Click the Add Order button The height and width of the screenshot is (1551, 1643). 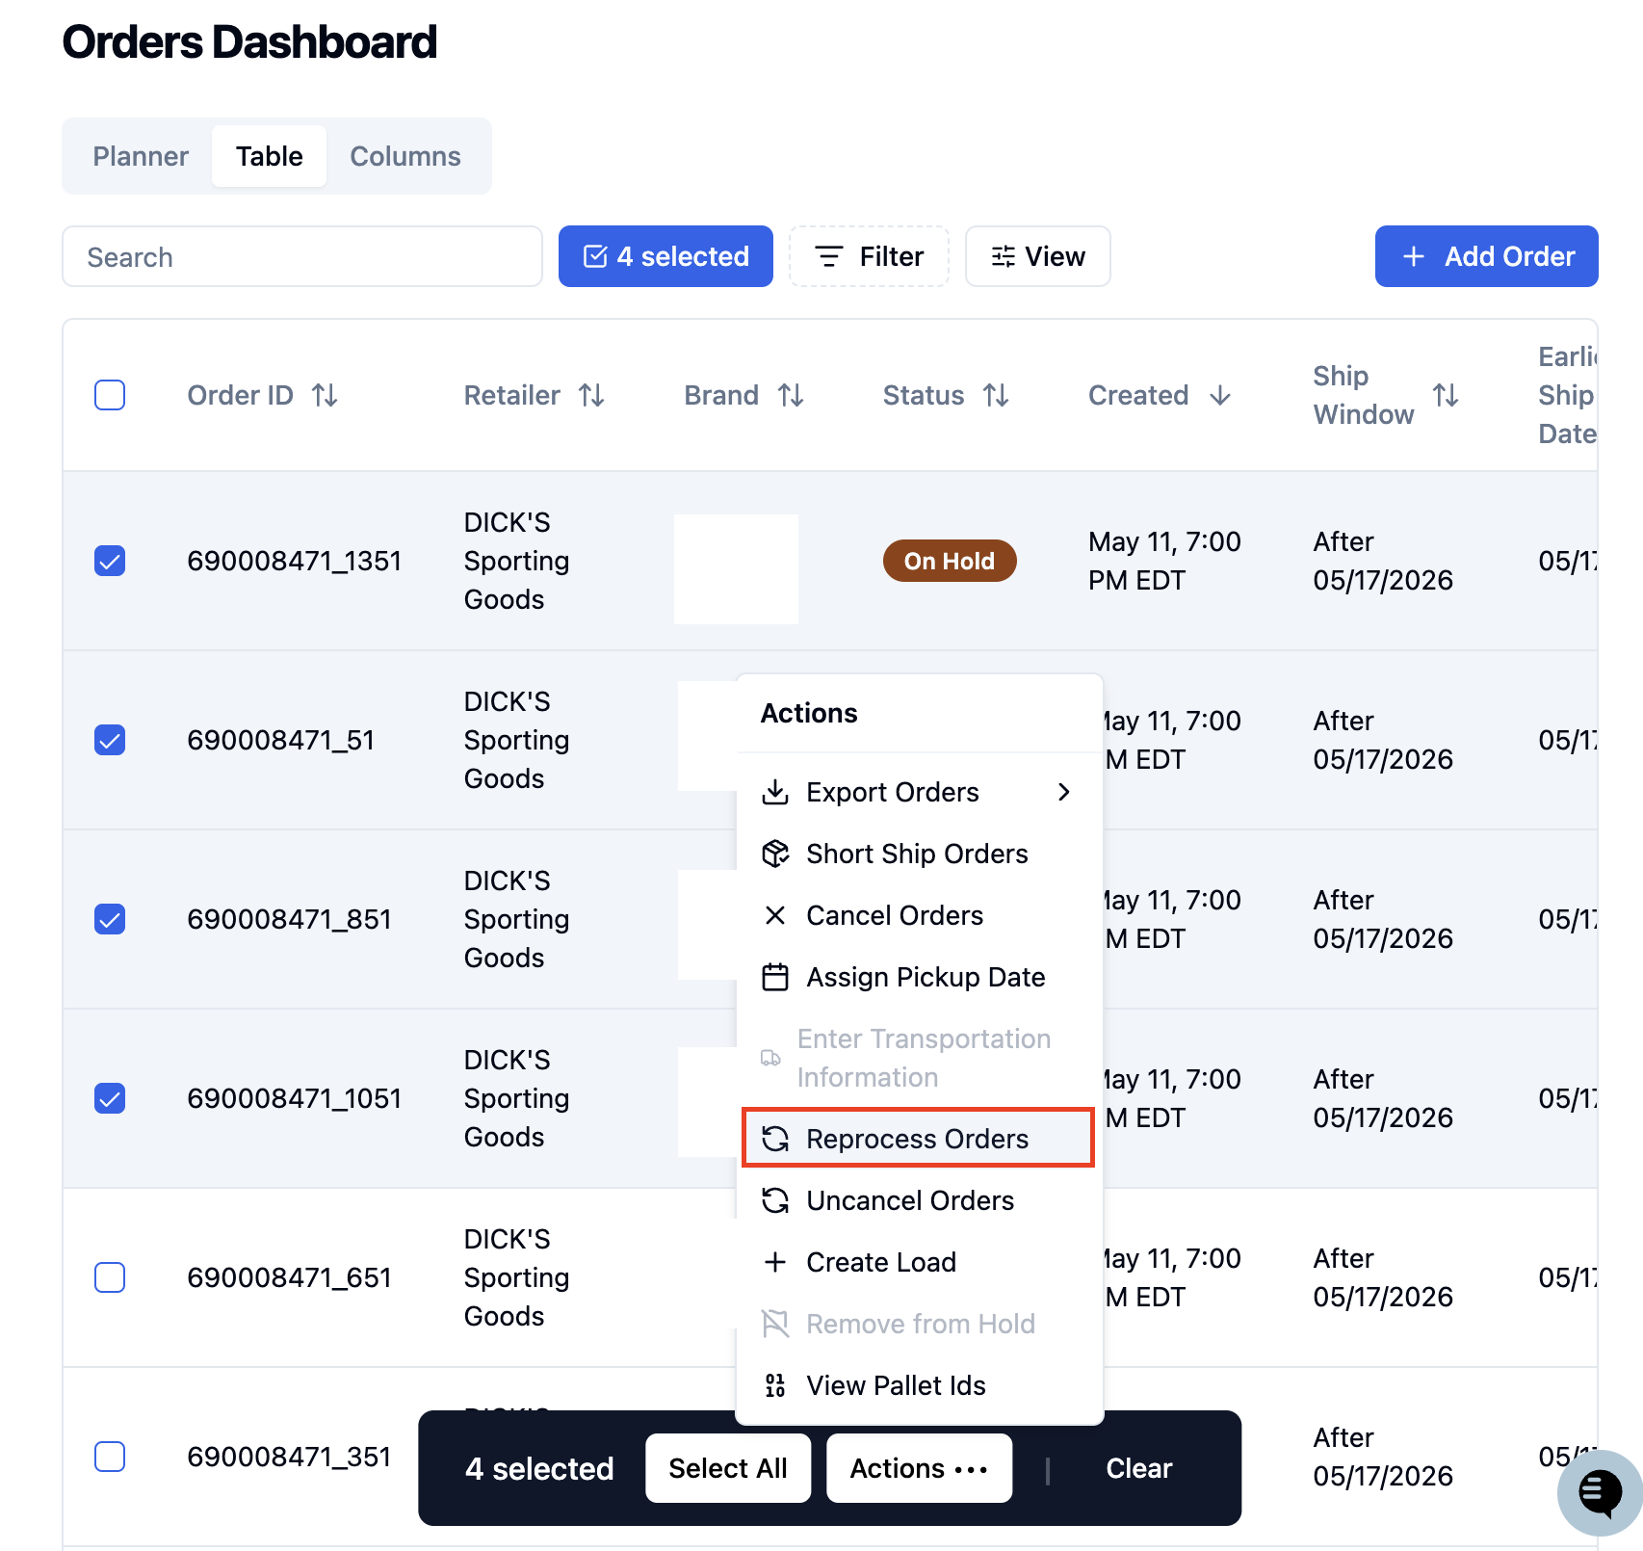click(1487, 256)
